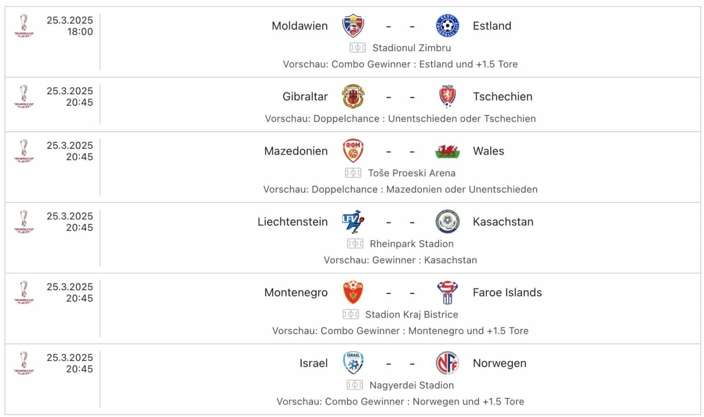Screen dimensions: 704x417
Task: Click the Moldawien team crest logo
Action: 354,26
